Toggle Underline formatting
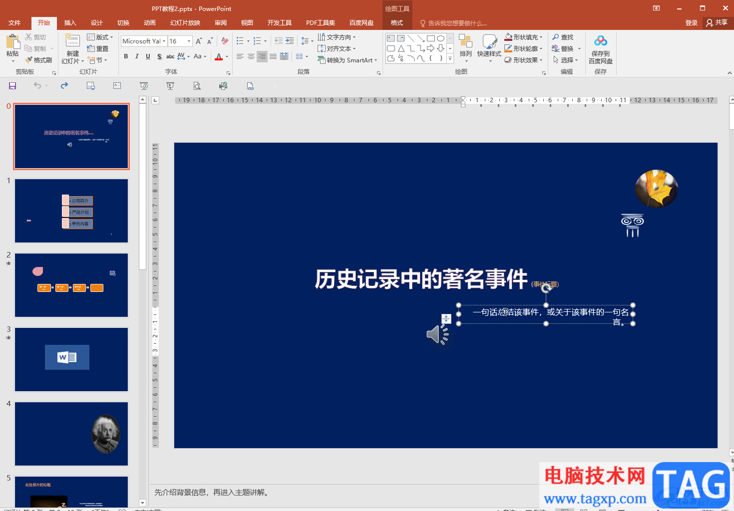 point(148,56)
